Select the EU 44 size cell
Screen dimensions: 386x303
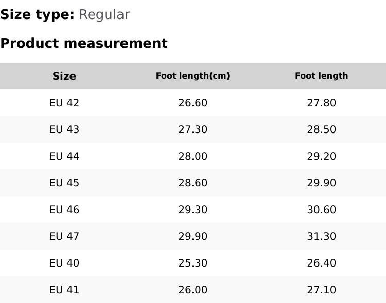pyautogui.click(x=64, y=156)
